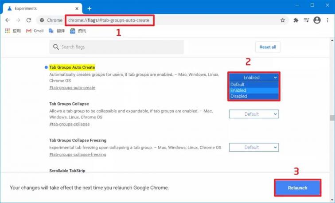335x203 pixels.
Task: Click the Tab Groups Auto Create heading
Action: click(72, 67)
